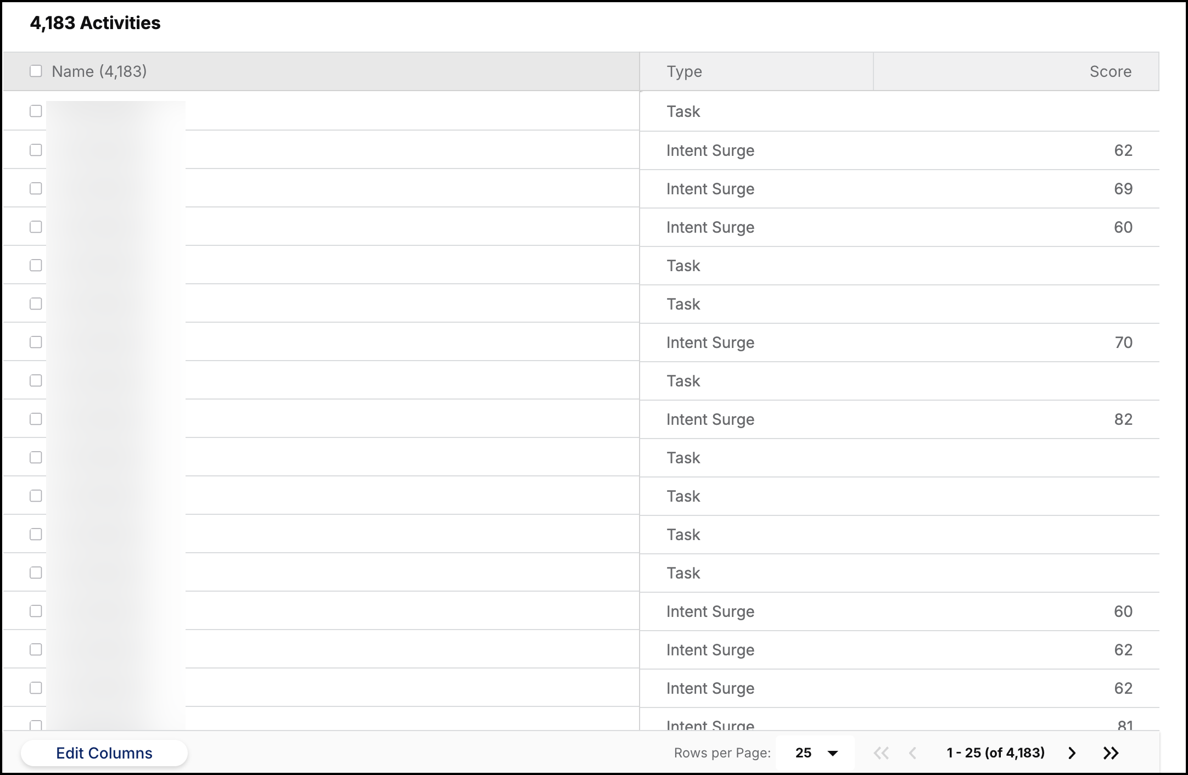The width and height of the screenshot is (1188, 775).
Task: Go to the next page of activities
Action: click(1072, 753)
